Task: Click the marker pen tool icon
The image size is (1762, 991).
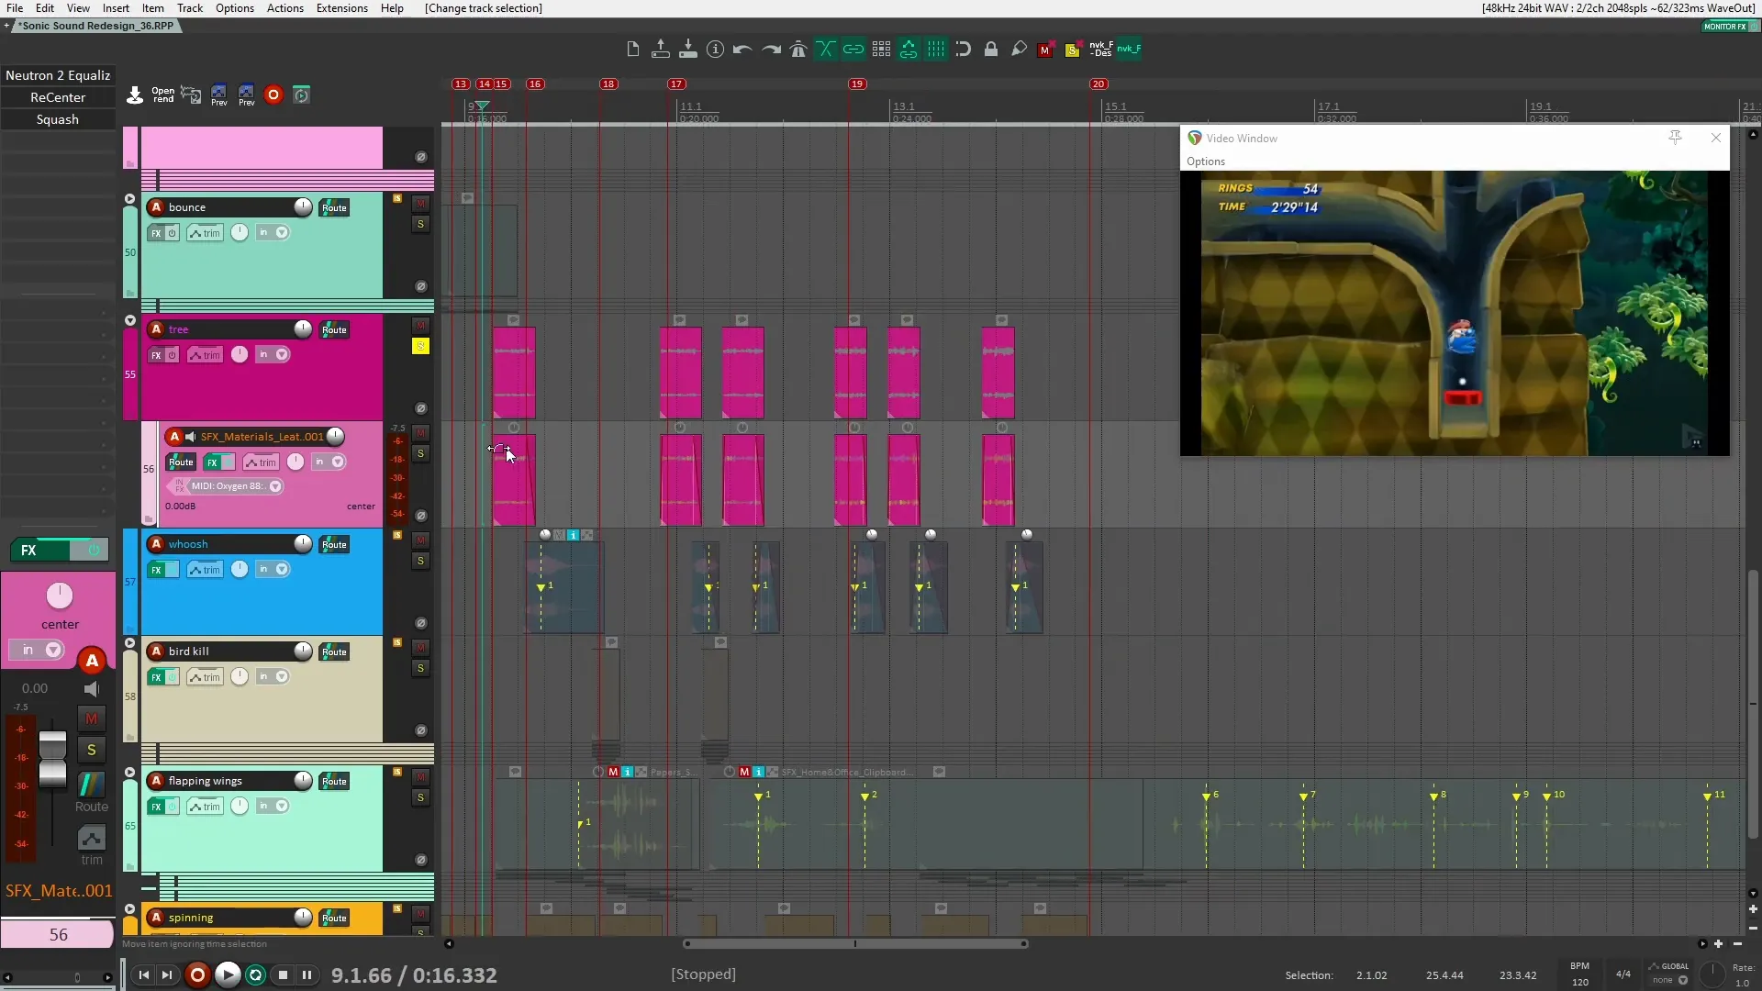Action: point(1019,50)
